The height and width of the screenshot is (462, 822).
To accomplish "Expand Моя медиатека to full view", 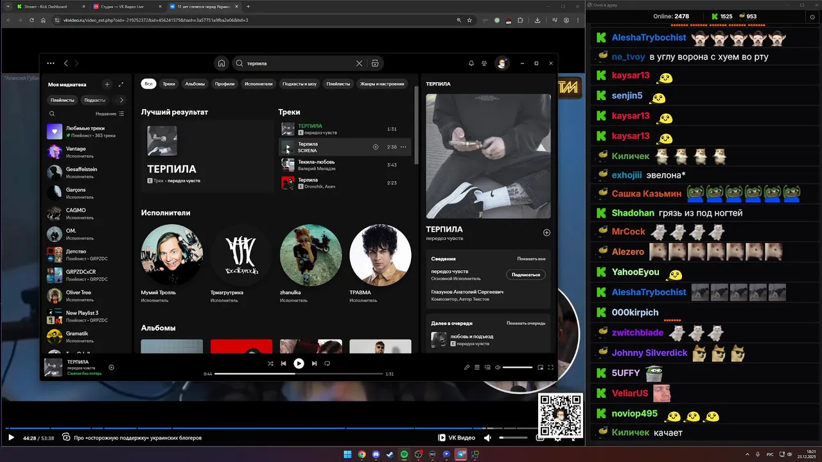I will pyautogui.click(x=121, y=84).
